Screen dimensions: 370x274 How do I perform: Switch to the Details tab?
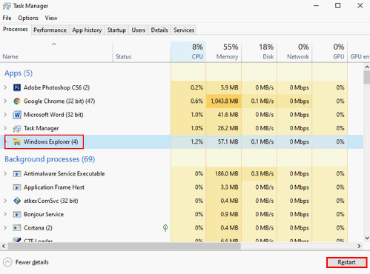[x=159, y=30]
